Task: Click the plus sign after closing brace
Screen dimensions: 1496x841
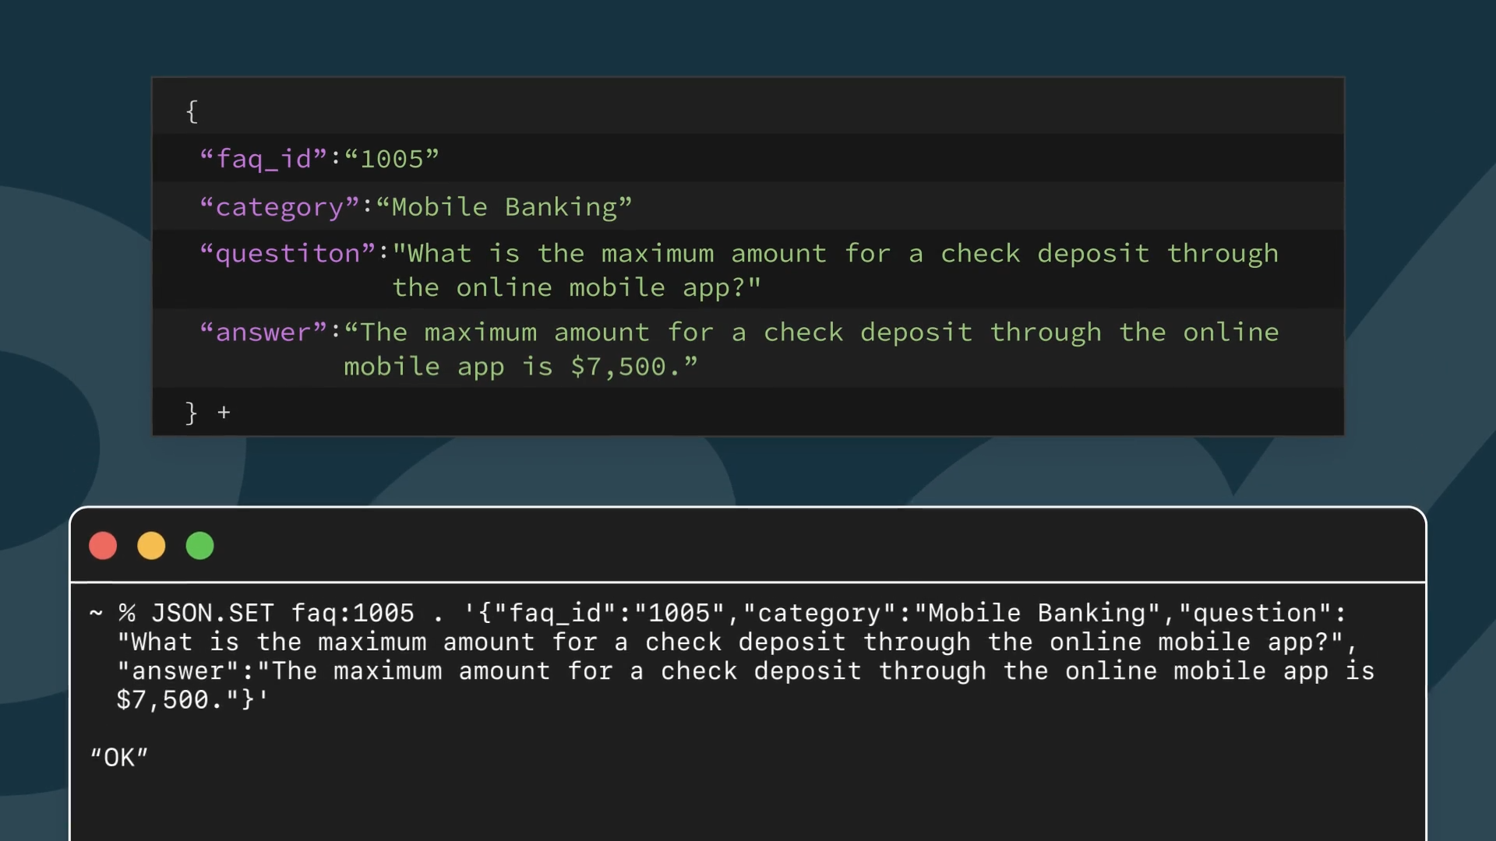Action: pos(224,413)
